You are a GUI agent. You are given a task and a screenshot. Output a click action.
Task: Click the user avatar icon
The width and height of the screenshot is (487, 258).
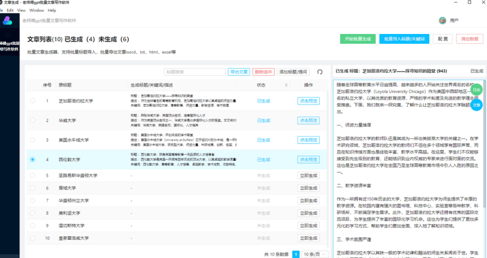[443, 21]
